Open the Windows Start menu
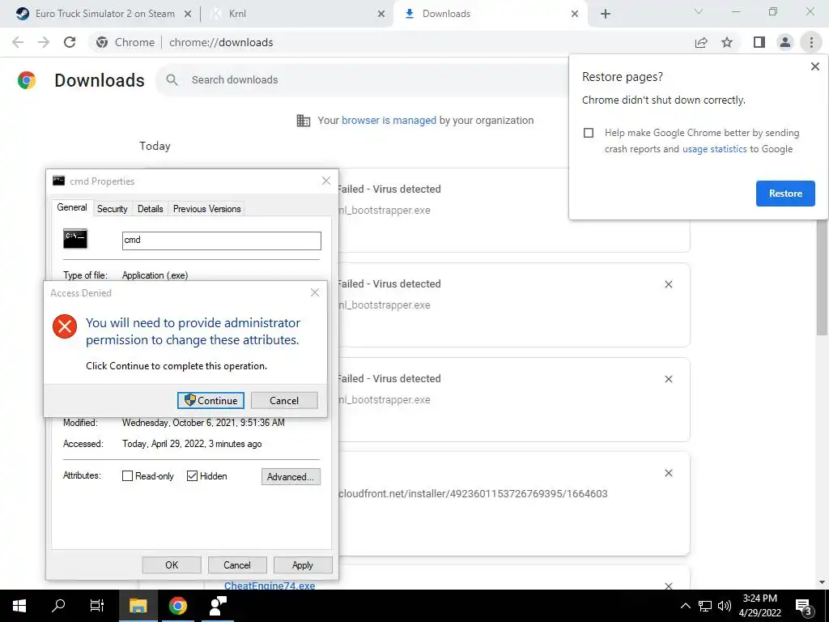Viewport: 829px width, 622px height. pyautogui.click(x=19, y=606)
